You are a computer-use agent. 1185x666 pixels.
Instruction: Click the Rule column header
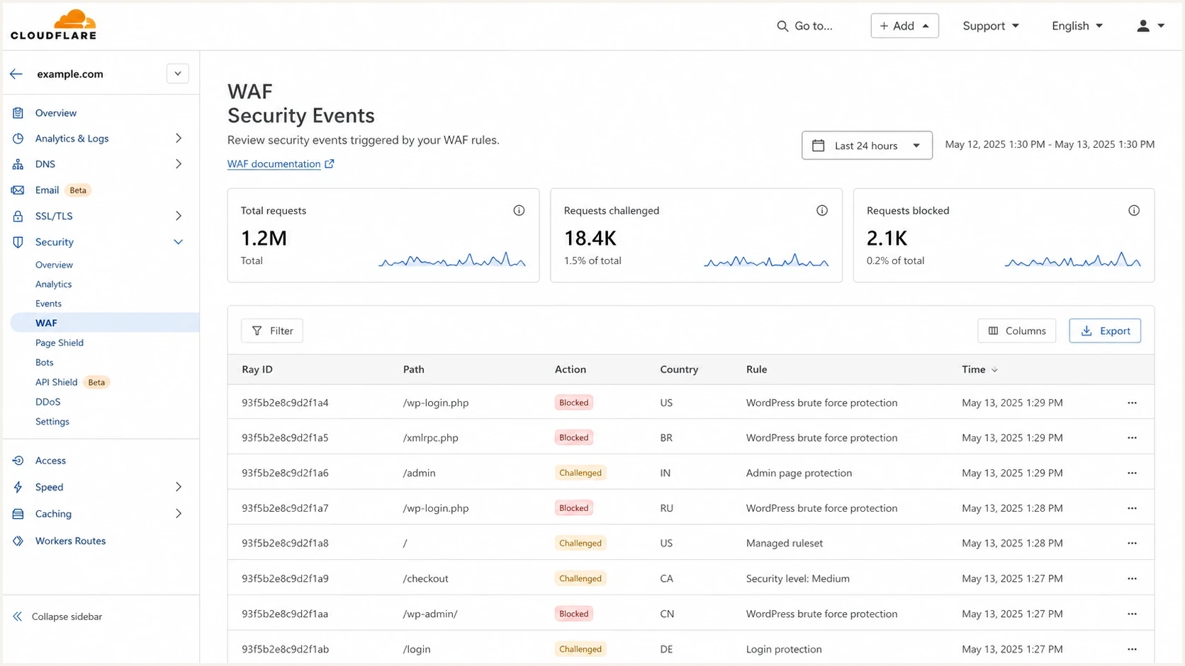(756, 369)
